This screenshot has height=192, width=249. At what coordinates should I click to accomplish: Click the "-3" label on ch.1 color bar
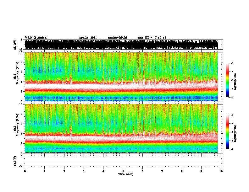coord(232,63)
